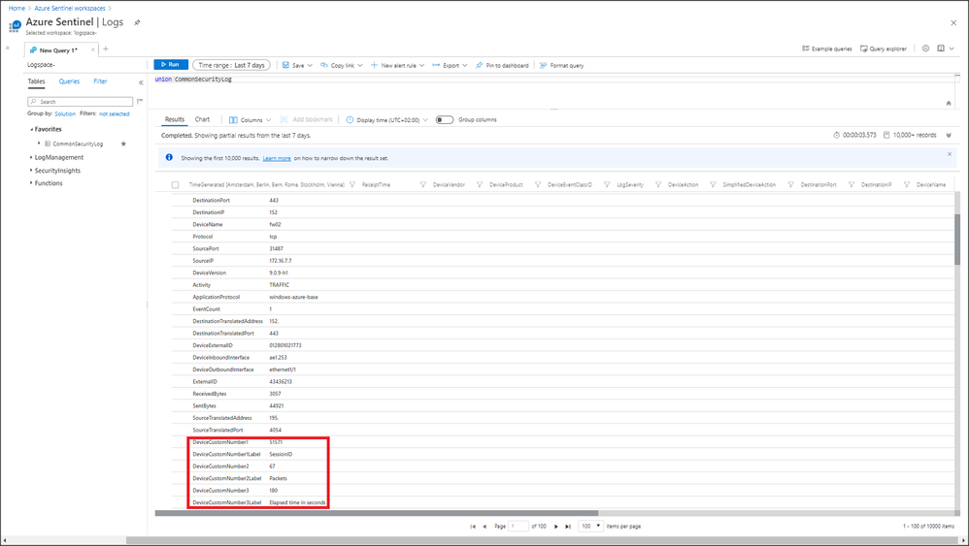The width and height of the screenshot is (969, 546).
Task: Filter the ReceiptTime column
Action: [422, 184]
